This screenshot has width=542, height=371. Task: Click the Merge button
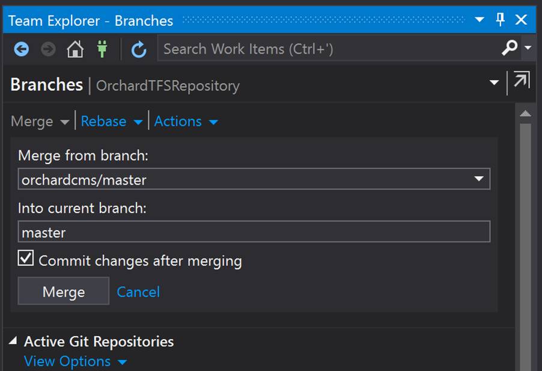click(64, 291)
